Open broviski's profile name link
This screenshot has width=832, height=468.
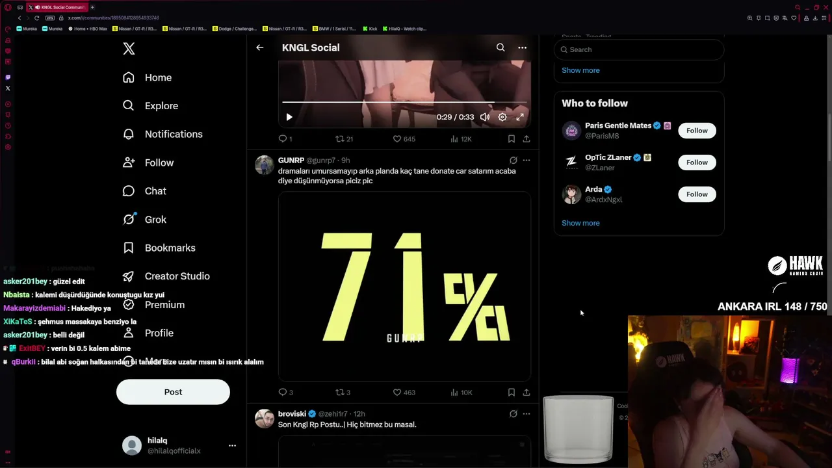[x=292, y=414]
